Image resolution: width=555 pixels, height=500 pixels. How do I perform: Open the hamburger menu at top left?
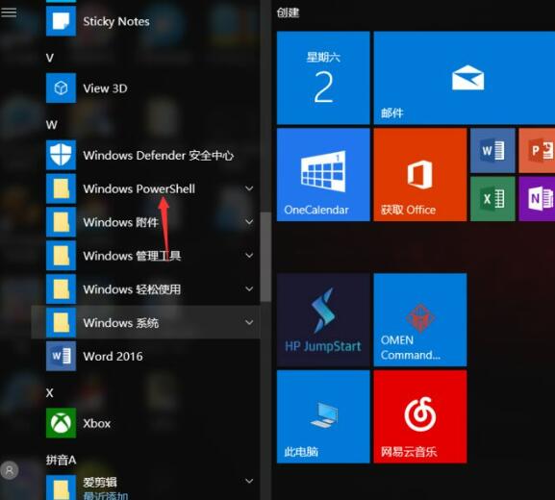(9, 12)
